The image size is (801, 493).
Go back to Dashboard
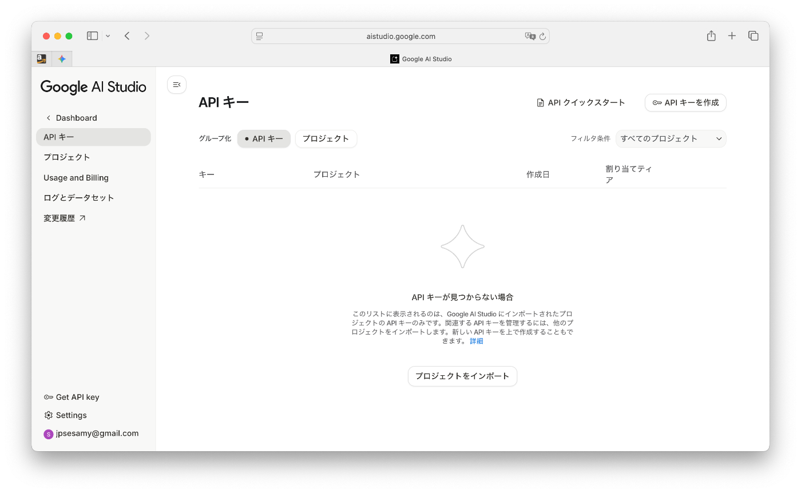click(x=72, y=118)
